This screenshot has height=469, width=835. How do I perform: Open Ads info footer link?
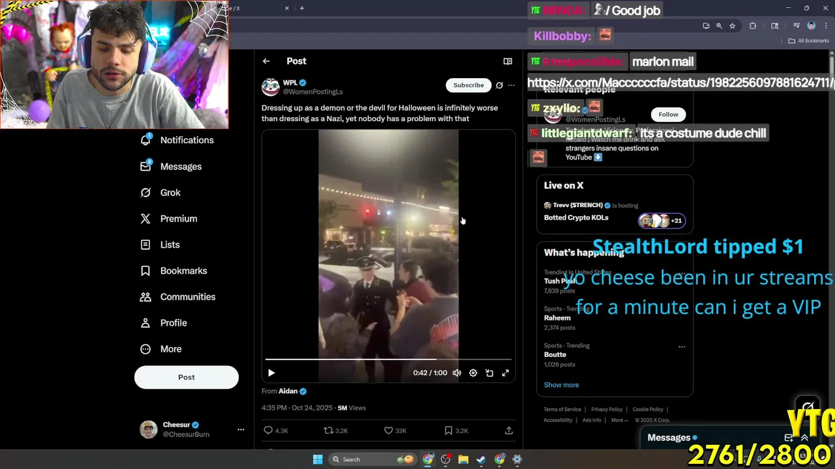point(592,420)
